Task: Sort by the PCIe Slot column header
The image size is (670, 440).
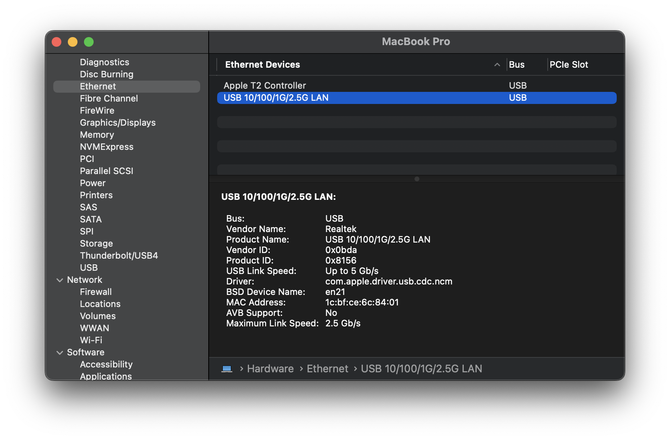Action: (569, 64)
